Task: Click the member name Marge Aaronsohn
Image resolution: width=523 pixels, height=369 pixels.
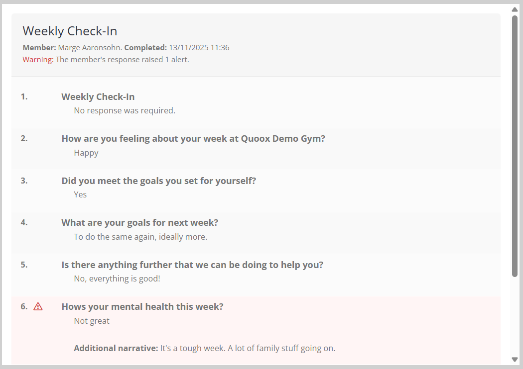Action: [90, 48]
